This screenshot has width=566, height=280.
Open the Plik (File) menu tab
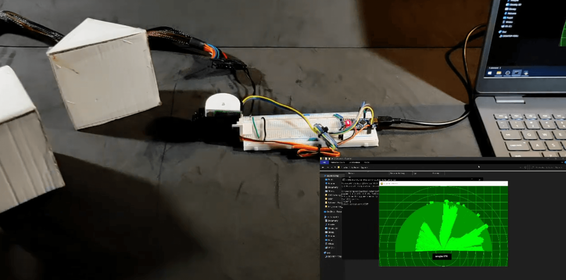[324, 162]
